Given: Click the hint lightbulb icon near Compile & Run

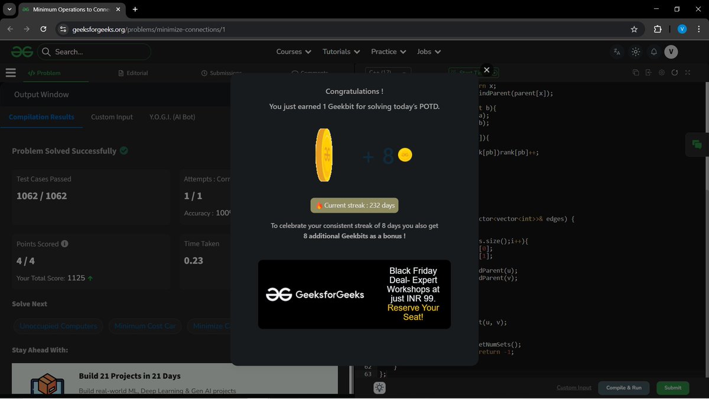Looking at the screenshot, I should coord(379,388).
